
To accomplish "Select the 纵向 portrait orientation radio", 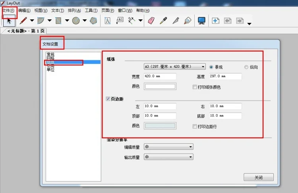I will click(246, 67).
